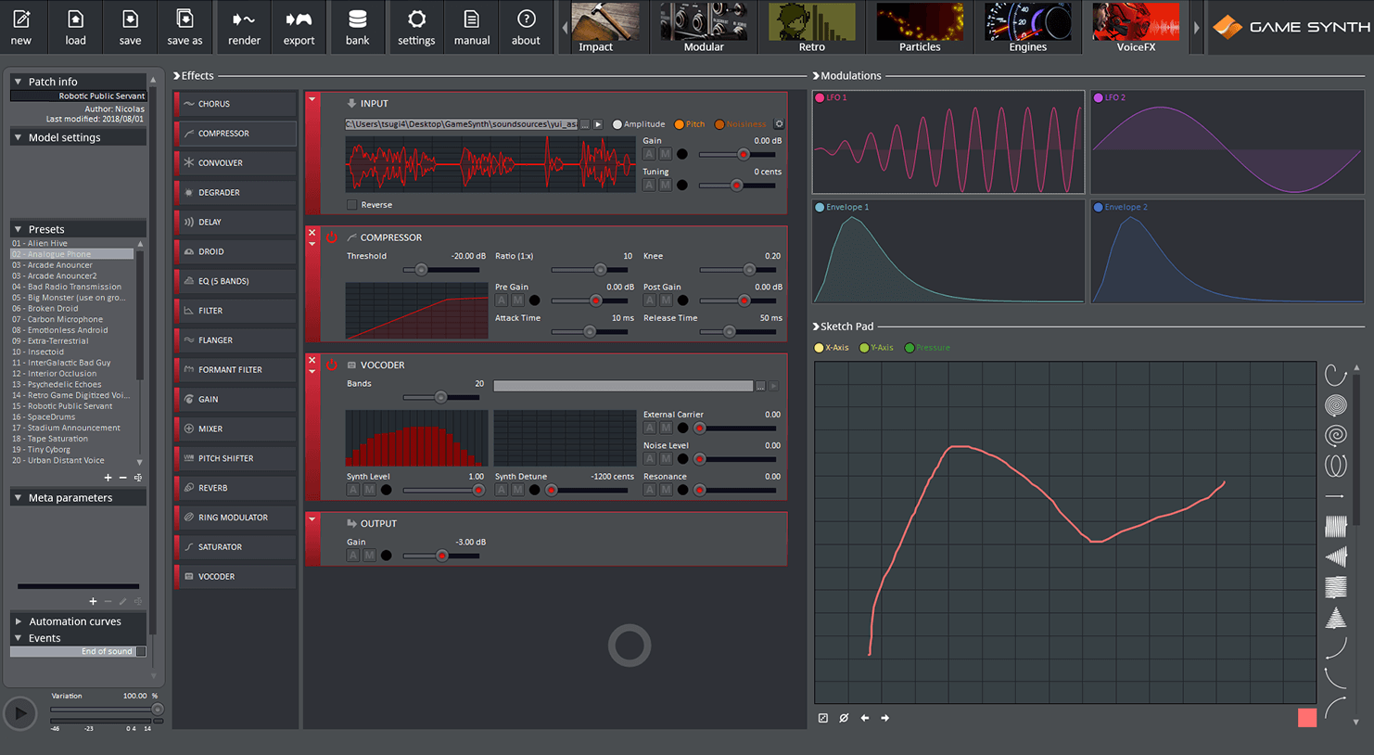This screenshot has width=1374, height=755.
Task: Select the Tiny Cyborg preset
Action: 72,450
